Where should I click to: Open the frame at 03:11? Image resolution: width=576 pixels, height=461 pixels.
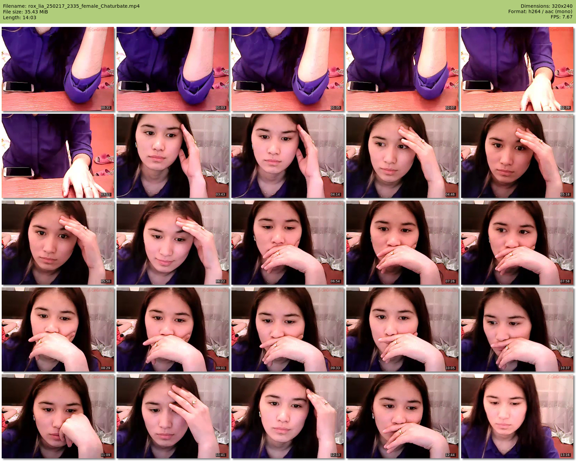tap(58, 156)
